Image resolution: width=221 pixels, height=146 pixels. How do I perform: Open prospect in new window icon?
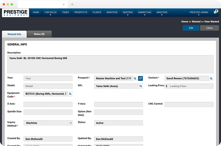pyautogui.click(x=141, y=78)
